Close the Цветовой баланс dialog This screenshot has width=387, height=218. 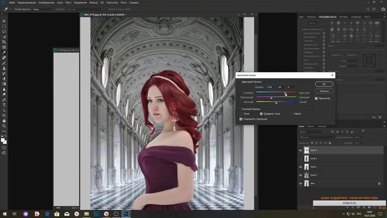(332, 75)
